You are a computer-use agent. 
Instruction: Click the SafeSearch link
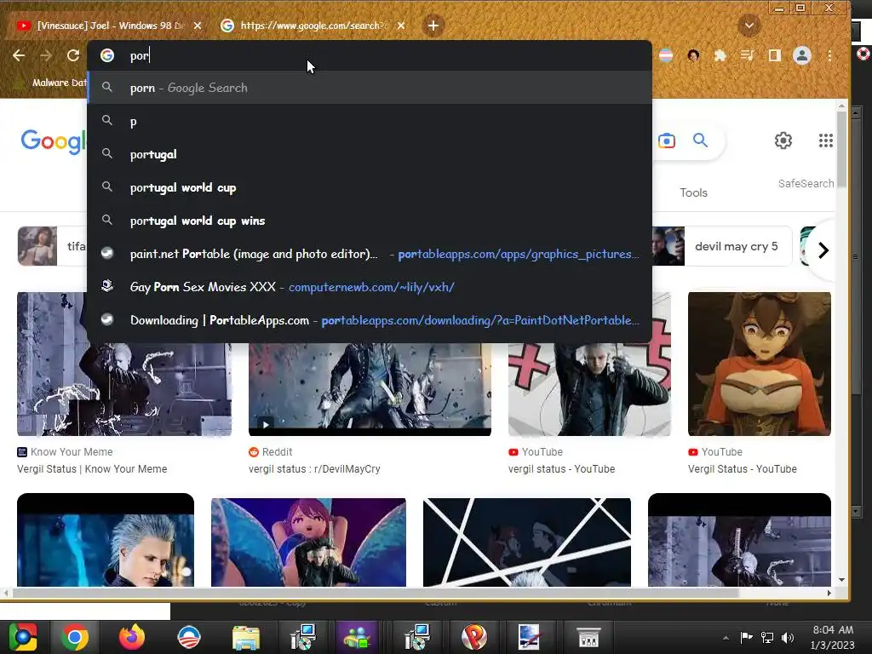tap(806, 184)
